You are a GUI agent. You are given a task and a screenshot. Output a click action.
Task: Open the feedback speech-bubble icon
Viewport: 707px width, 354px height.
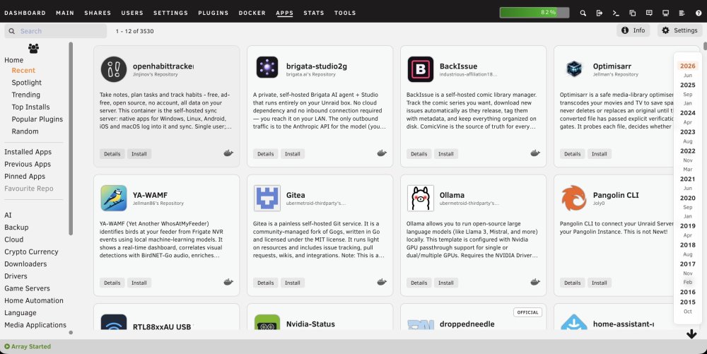tap(649, 13)
